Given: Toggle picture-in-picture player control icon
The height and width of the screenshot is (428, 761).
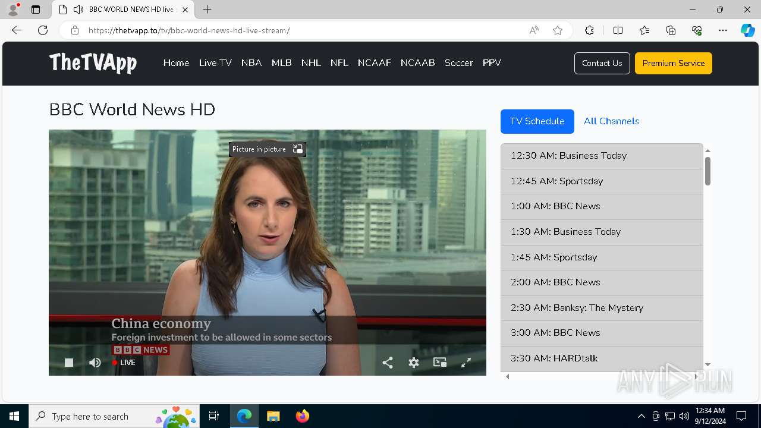Looking at the screenshot, I should pyautogui.click(x=440, y=362).
